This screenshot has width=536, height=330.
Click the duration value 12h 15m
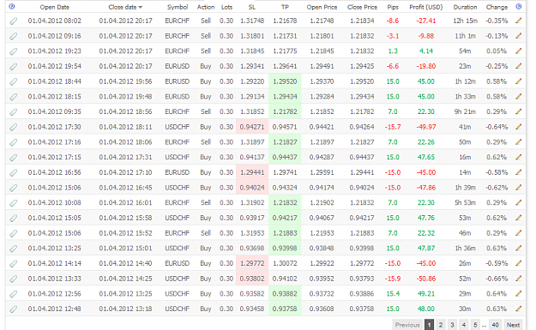(x=465, y=21)
